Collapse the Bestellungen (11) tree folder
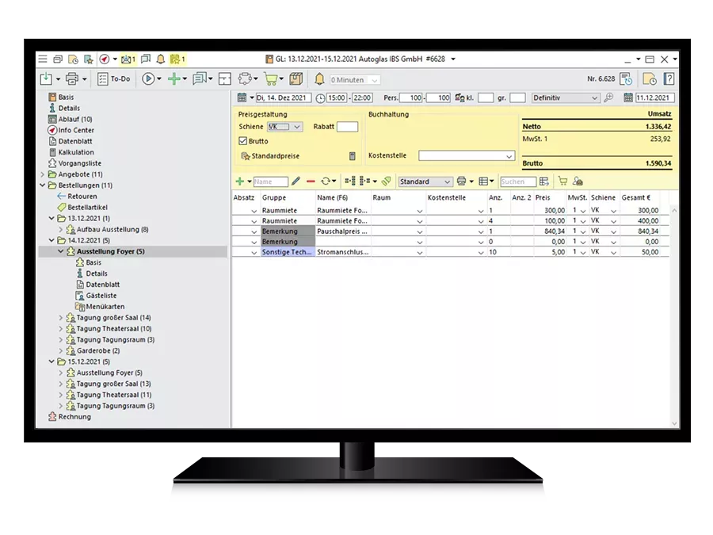The image size is (713, 535). [43, 185]
